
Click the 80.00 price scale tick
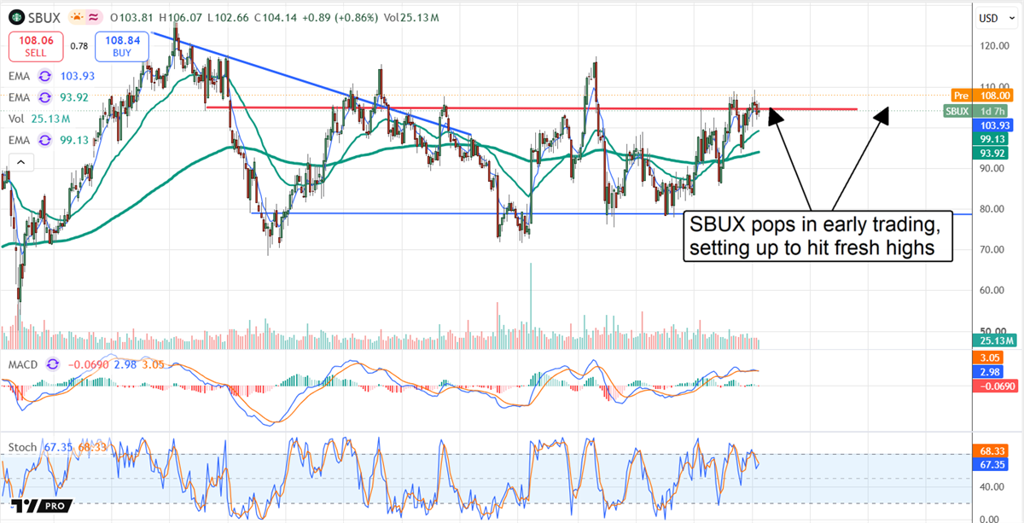(x=993, y=209)
